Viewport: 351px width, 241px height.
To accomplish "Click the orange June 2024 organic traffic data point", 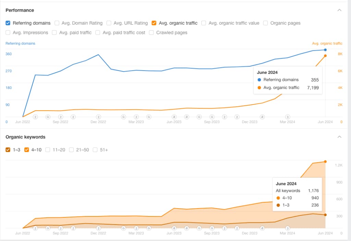I will 325,56.
